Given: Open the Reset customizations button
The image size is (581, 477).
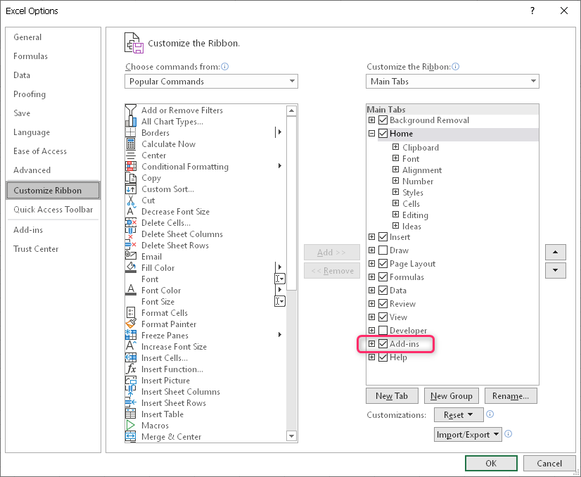Looking at the screenshot, I should (459, 414).
